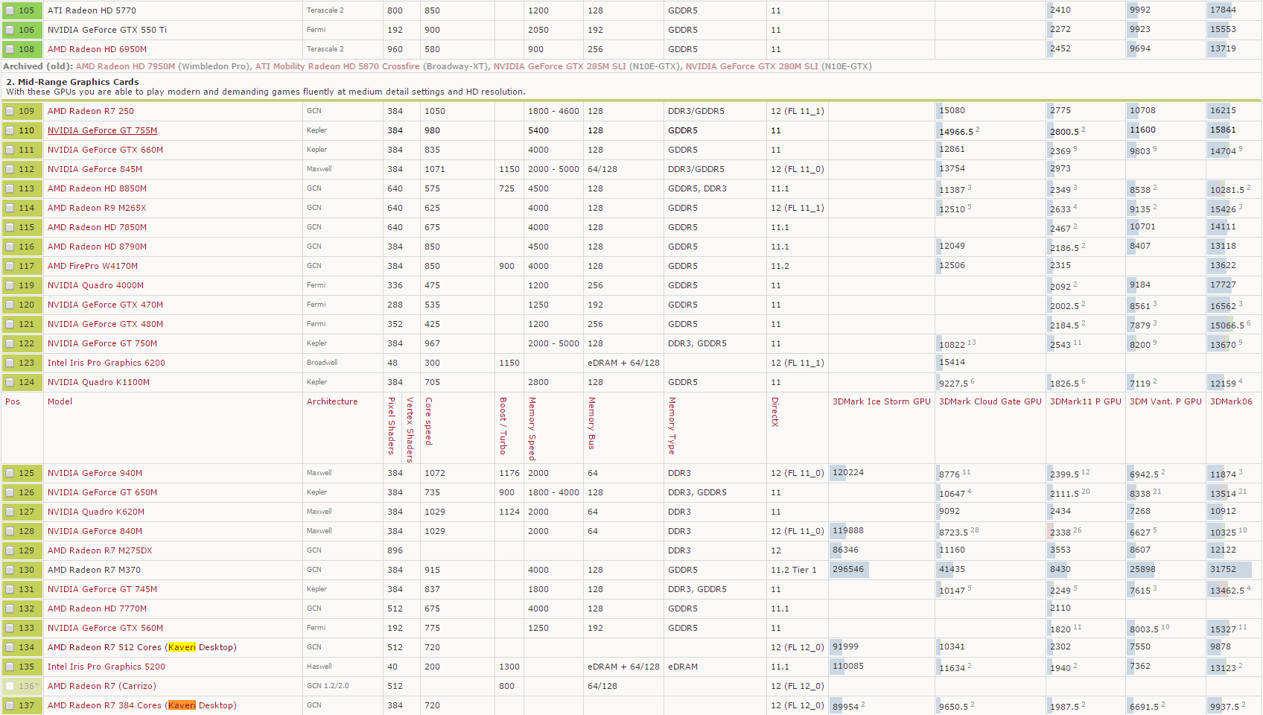
Task: Check row 130 AMD Radeon R7 M370
Action: tap(10, 570)
